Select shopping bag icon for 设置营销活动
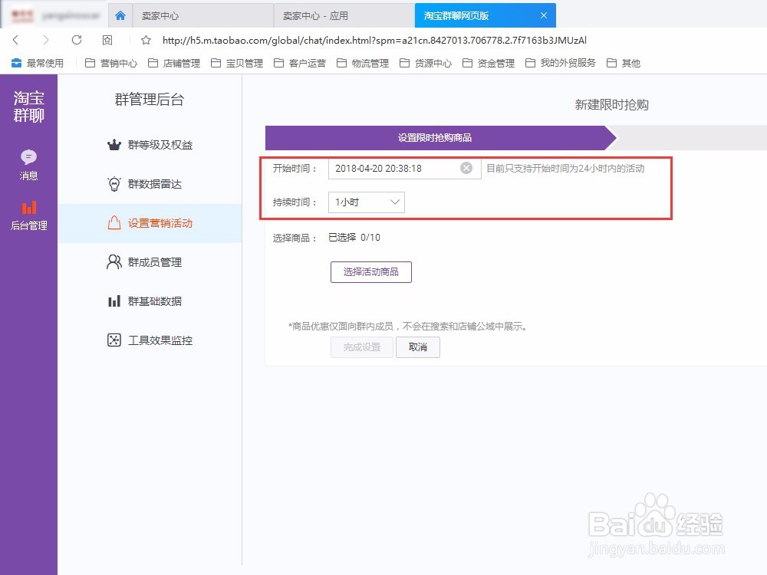The width and height of the screenshot is (767, 575). click(115, 223)
